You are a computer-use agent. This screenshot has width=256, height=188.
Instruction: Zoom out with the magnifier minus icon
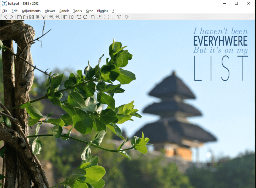(58, 17)
